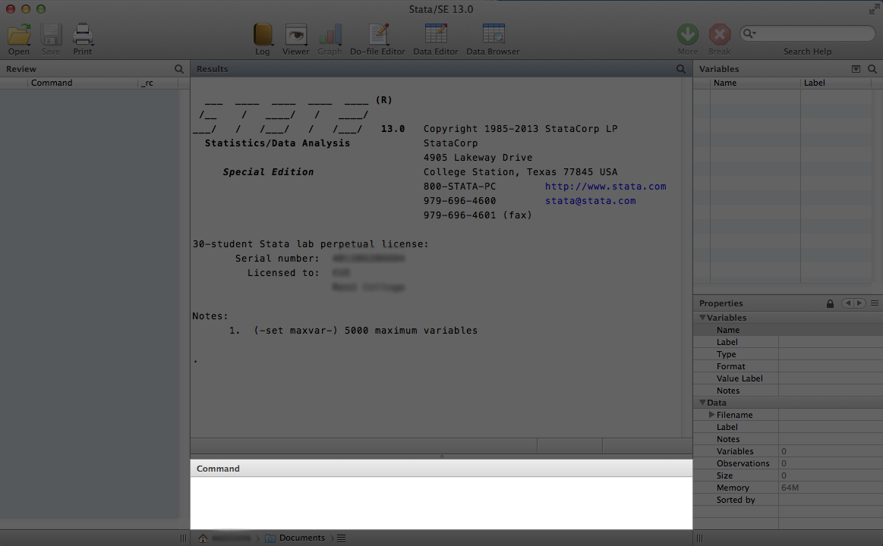Open the Properties panel options menu icon
883x546 pixels.
[x=875, y=303]
